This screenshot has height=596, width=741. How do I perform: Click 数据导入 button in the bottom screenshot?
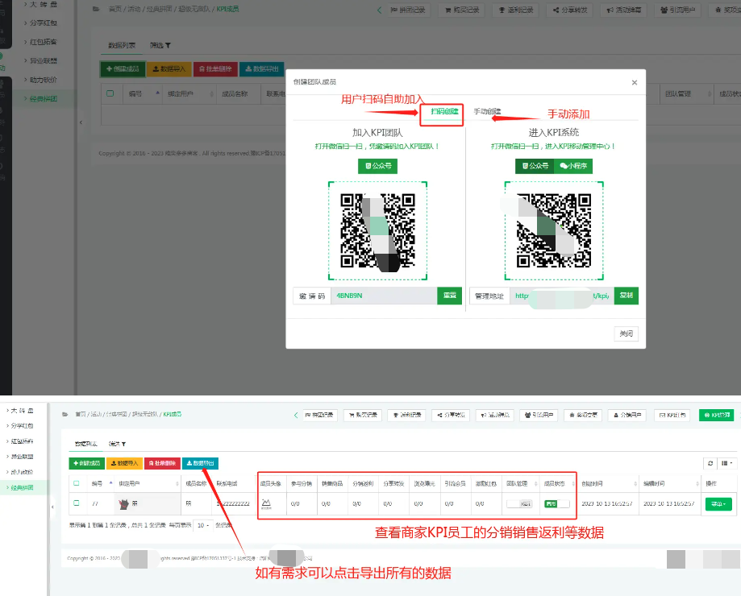click(125, 463)
